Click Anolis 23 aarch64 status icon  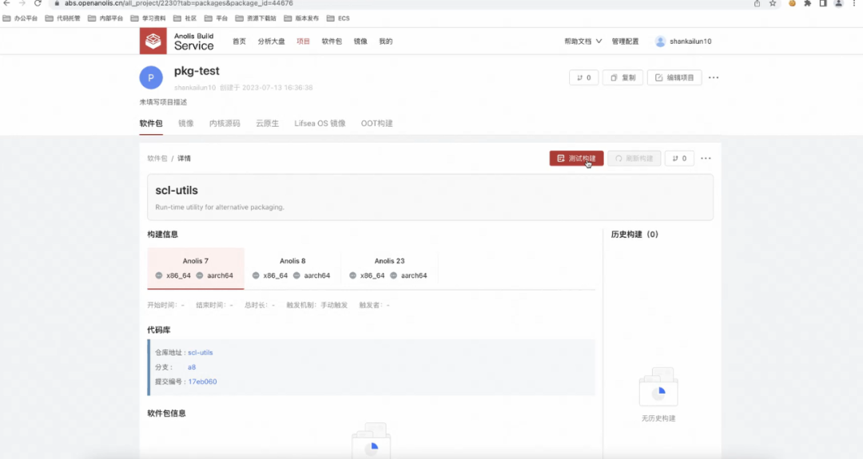click(393, 275)
